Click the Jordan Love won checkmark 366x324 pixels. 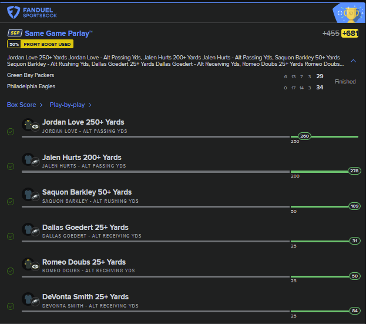(x=11, y=132)
